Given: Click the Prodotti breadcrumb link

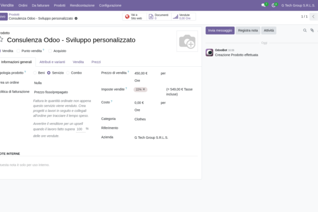Looking at the screenshot, I should pos(14,14).
